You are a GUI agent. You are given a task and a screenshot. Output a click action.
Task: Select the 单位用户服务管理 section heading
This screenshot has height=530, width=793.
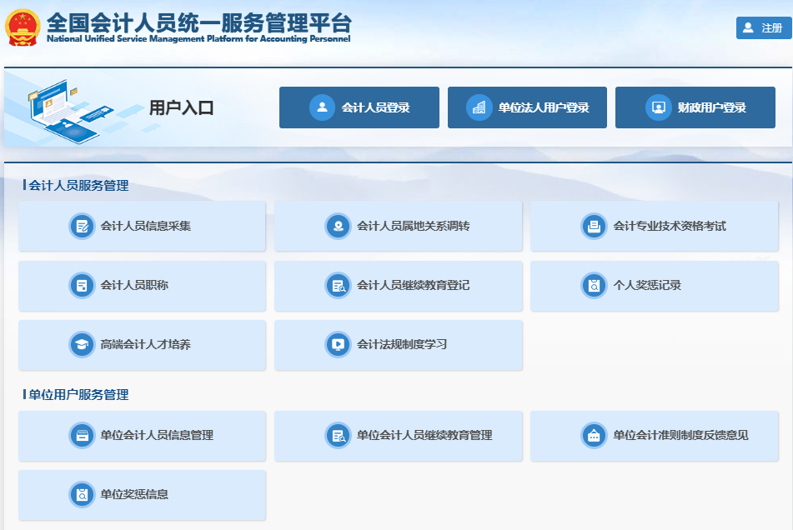pos(78,395)
